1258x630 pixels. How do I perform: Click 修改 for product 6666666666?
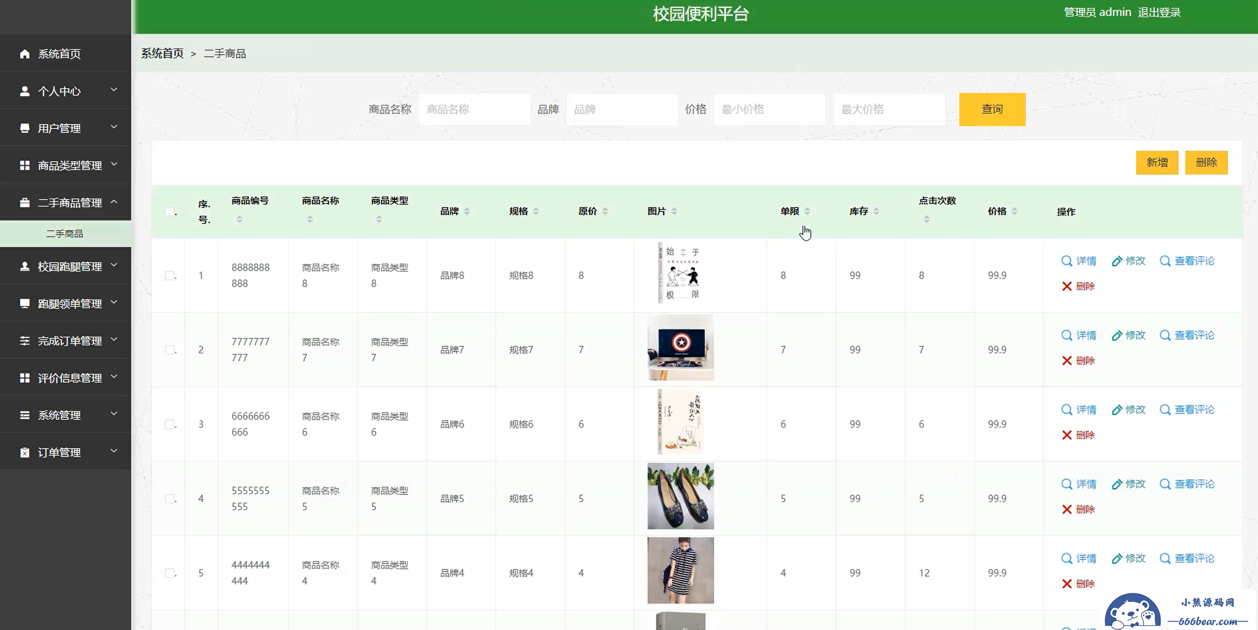coord(1129,409)
